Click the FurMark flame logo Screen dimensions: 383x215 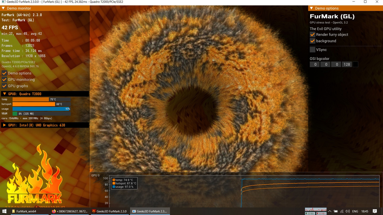click(34, 175)
